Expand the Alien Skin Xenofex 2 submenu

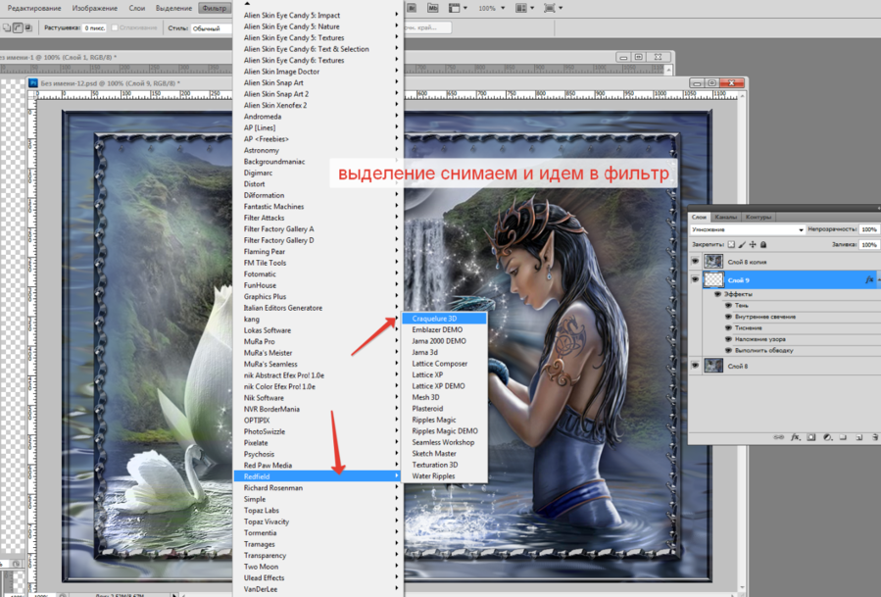click(x=318, y=105)
